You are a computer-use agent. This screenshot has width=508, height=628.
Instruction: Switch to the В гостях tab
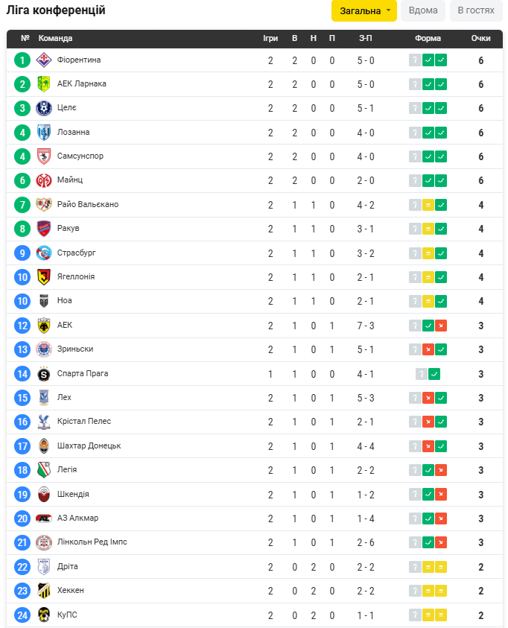[476, 10]
